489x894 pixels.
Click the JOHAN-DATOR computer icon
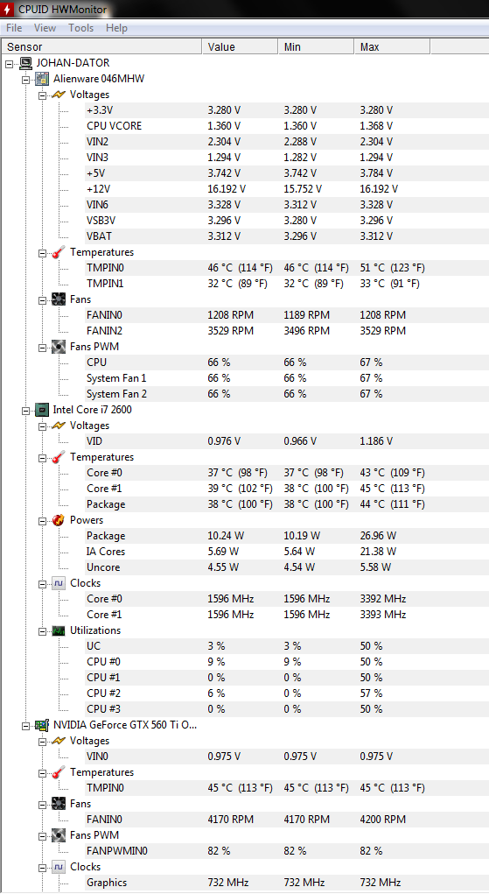point(25,63)
